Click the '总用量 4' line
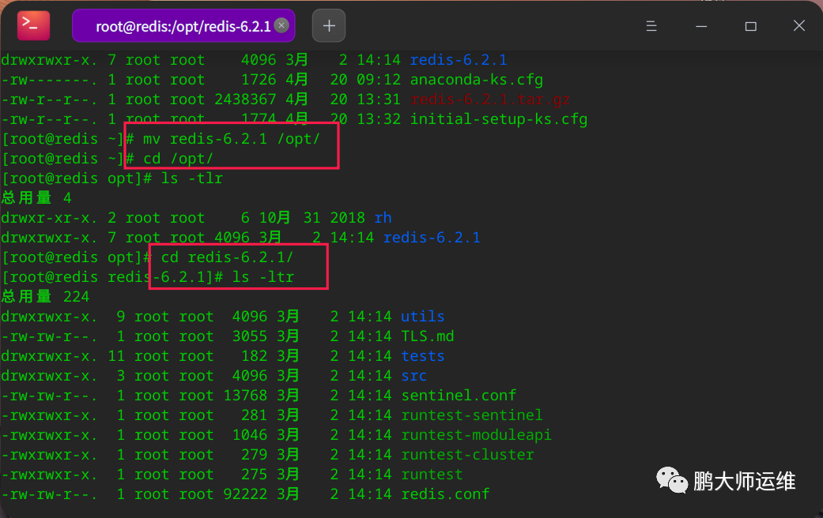This screenshot has height=518, width=823. coord(36,198)
